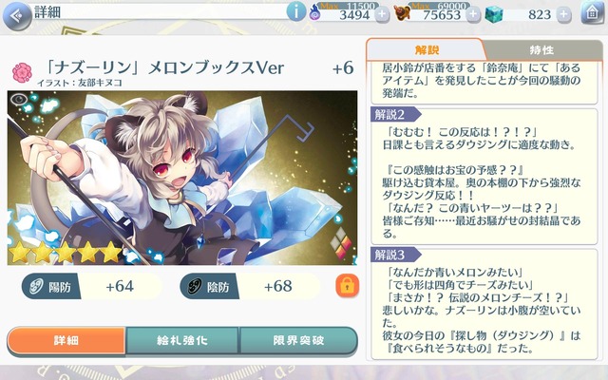Open the blue info icon
The height and width of the screenshot is (380, 608).
(295, 11)
